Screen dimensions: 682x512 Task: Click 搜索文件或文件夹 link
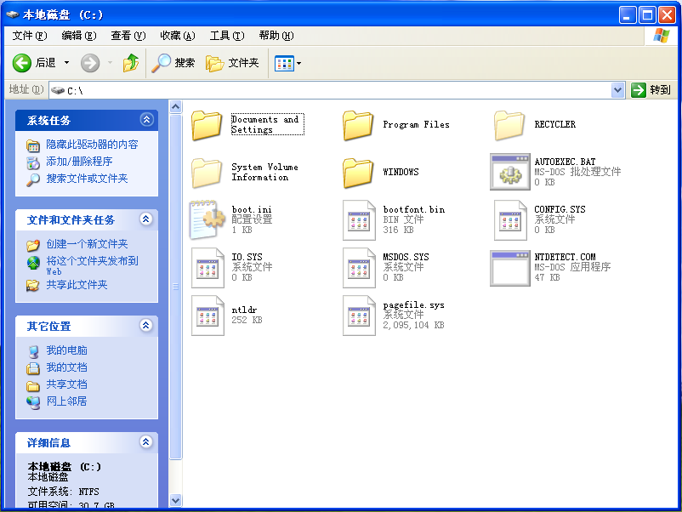tap(87, 179)
